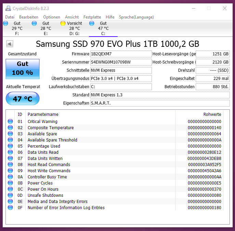Click the status dot for Media and Data Integrity Errors

tap(10, 201)
